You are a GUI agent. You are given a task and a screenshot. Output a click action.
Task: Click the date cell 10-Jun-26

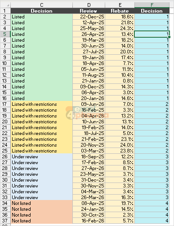pyautogui.click(x=89, y=122)
